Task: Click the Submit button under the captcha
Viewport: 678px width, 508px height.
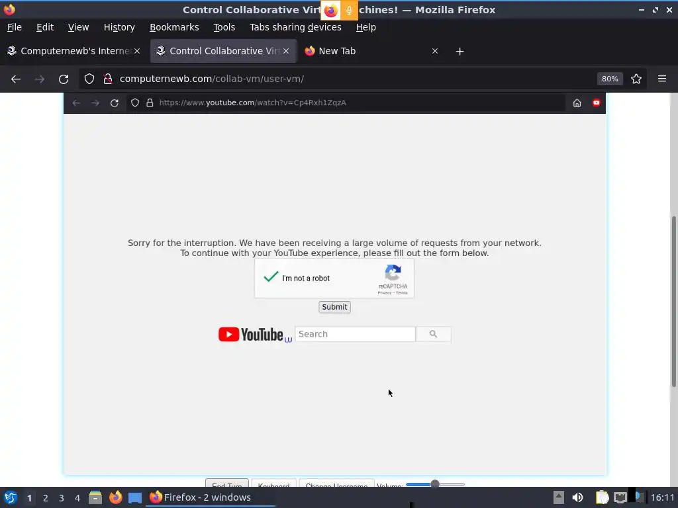Action: click(x=334, y=307)
